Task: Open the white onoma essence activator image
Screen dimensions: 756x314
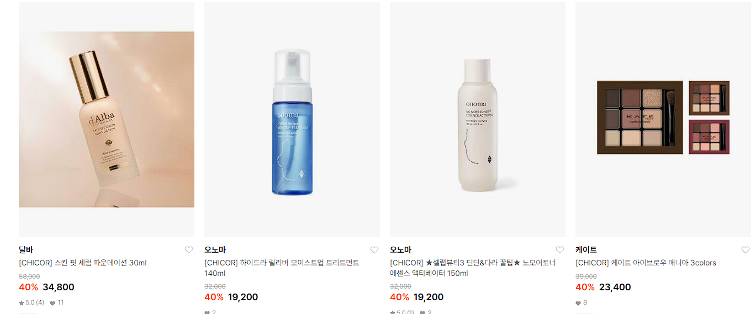Action: (478, 119)
